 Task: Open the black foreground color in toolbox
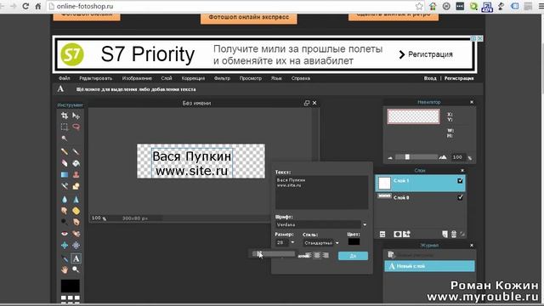[x=71, y=286]
